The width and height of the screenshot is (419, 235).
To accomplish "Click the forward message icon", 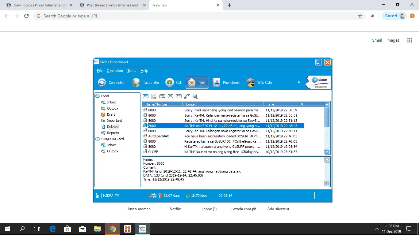I will click(x=162, y=96).
